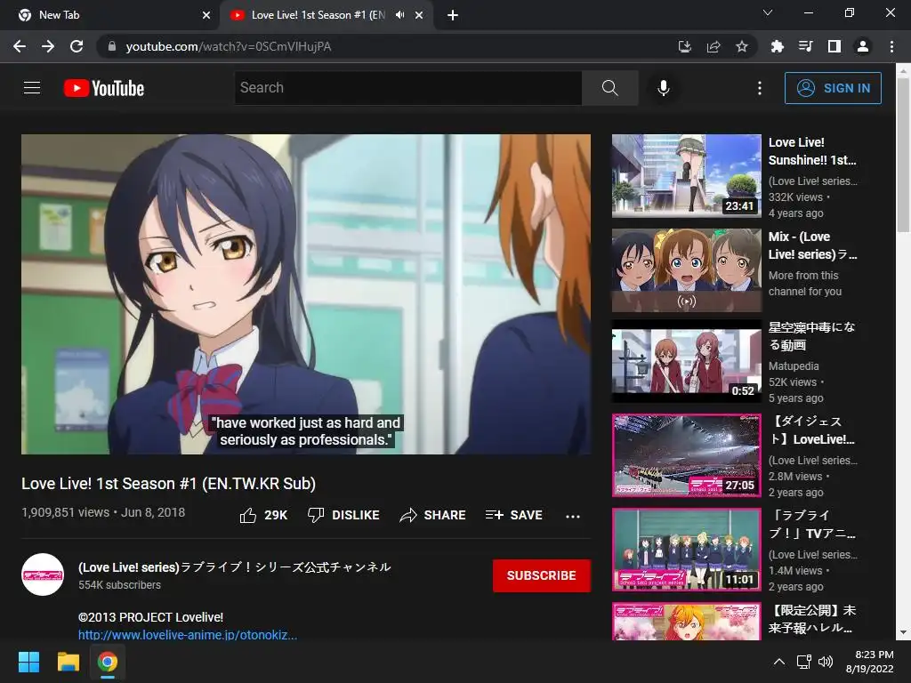Save the video to a playlist
The image size is (911, 683).
click(x=514, y=515)
